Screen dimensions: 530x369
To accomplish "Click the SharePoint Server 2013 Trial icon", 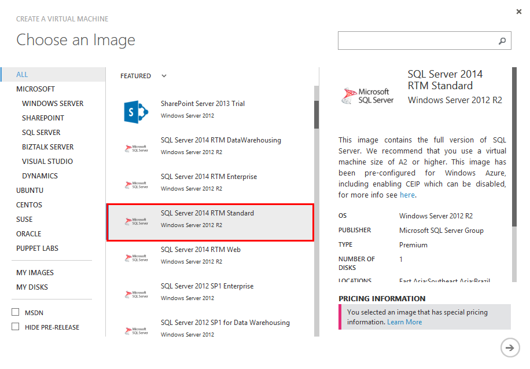I will click(136, 112).
